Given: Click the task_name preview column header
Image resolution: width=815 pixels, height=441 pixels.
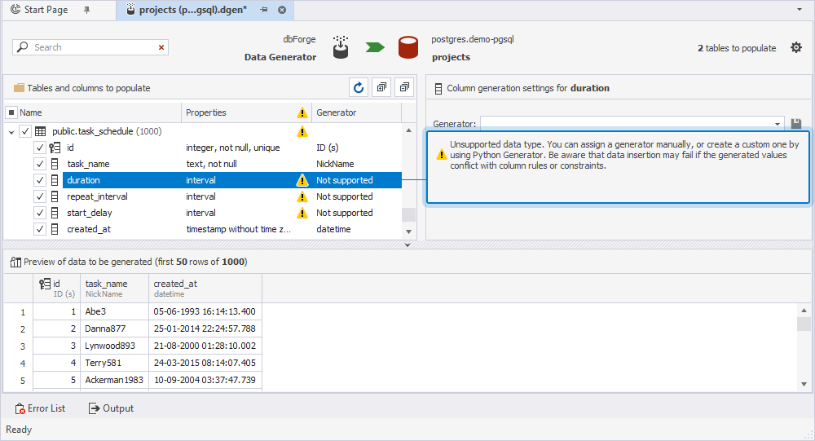Looking at the screenshot, I should point(114,288).
